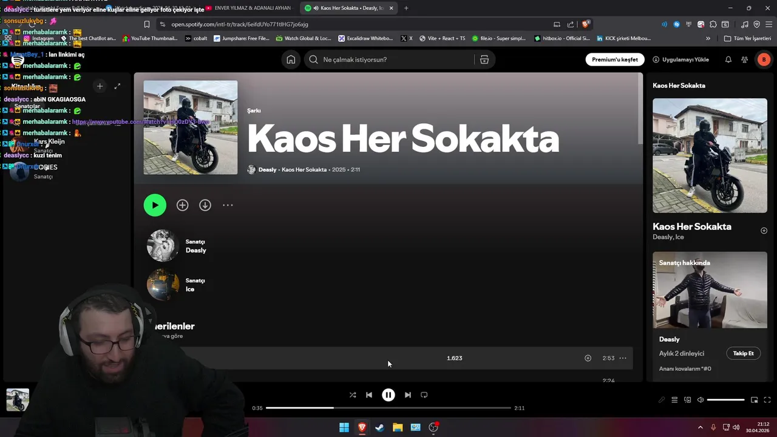Click the Takip Et follow button
Image resolution: width=777 pixels, height=437 pixels.
[743, 353]
